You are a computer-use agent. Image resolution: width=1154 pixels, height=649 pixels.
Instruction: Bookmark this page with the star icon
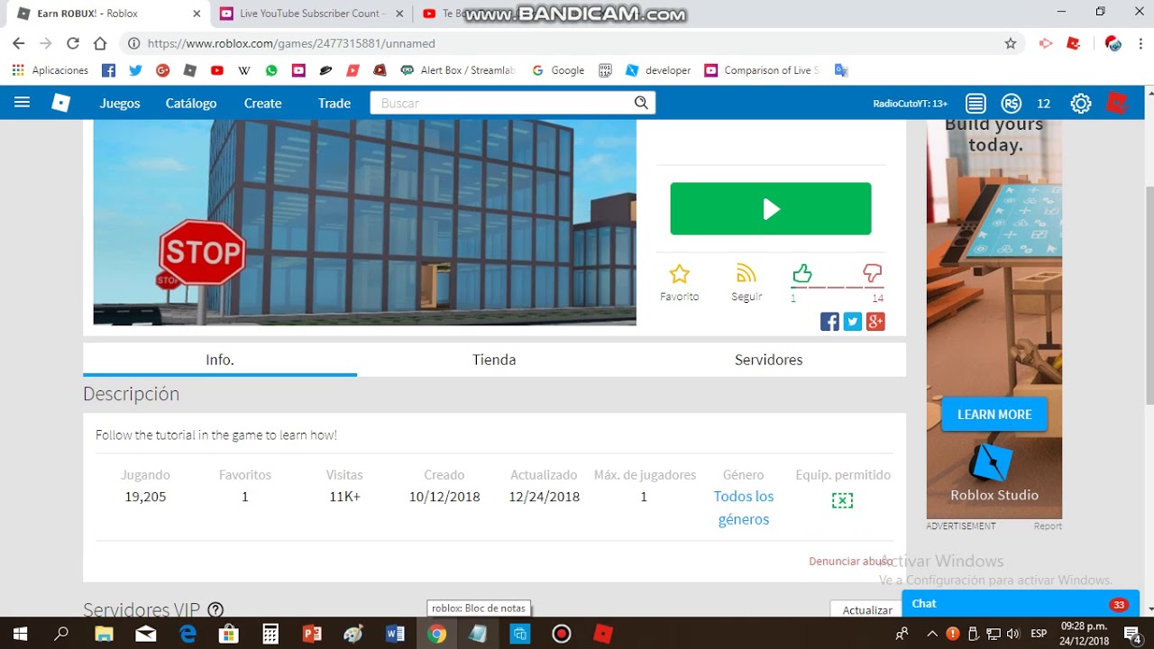(1011, 43)
